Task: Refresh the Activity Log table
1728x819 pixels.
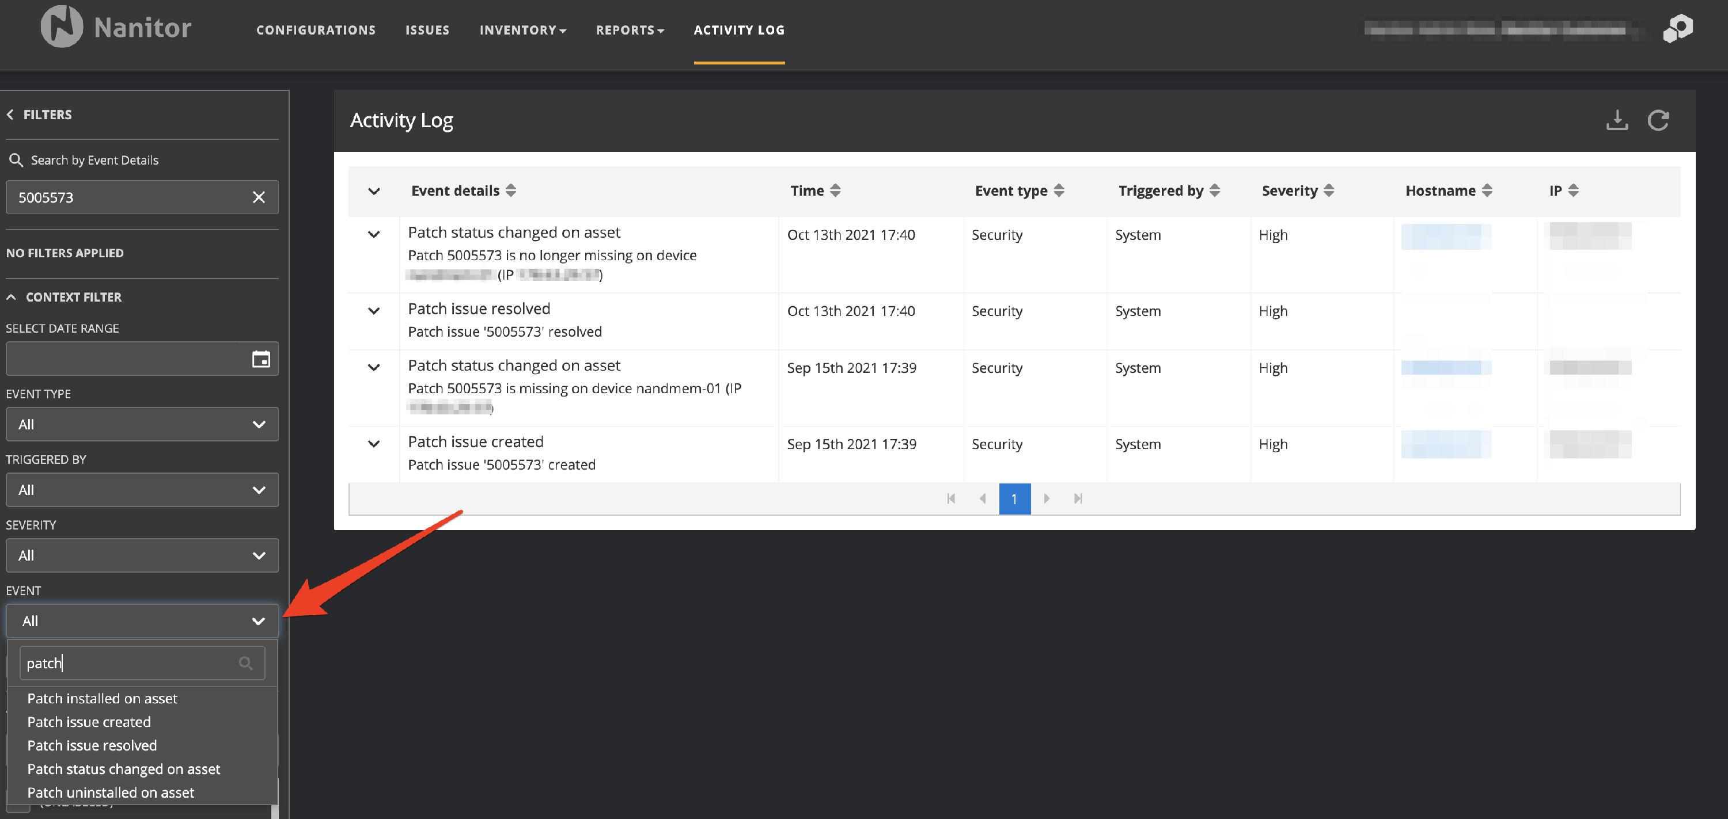Action: (1658, 121)
